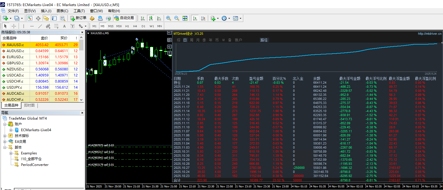Expand the EA交易 tree node
443x190 pixels.
(x=5, y=142)
